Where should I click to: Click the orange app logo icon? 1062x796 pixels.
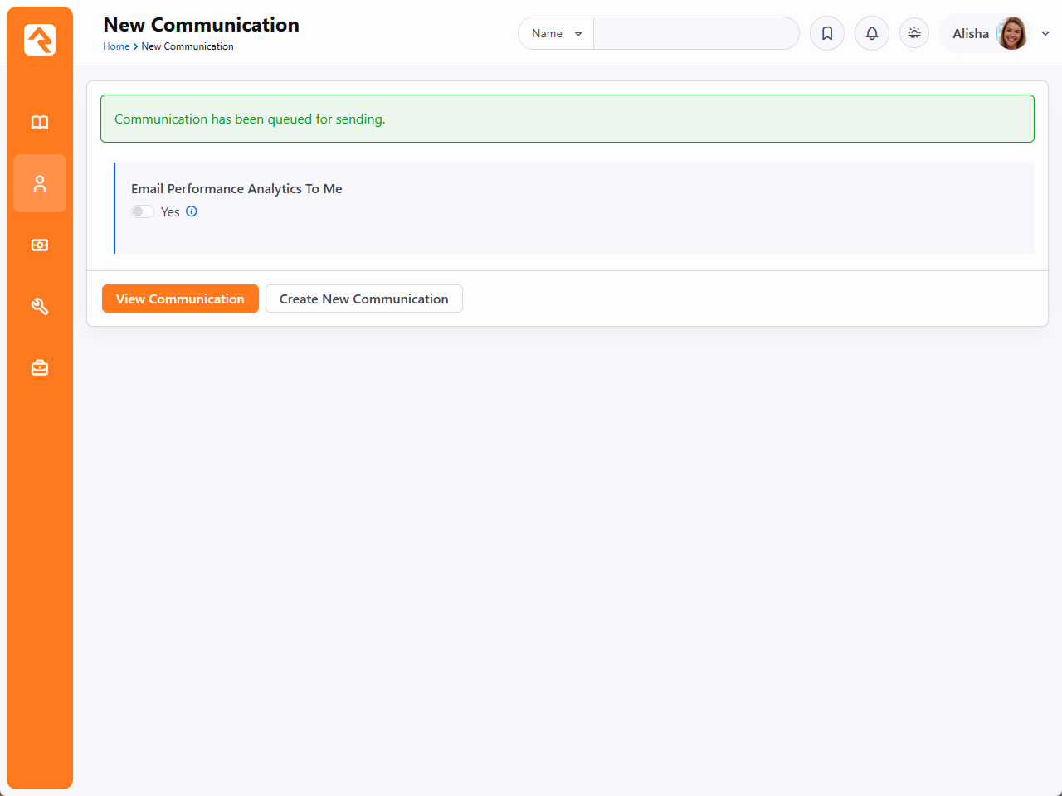(40, 40)
